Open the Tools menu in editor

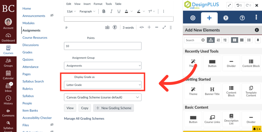pyautogui.click(x=109, y=4)
